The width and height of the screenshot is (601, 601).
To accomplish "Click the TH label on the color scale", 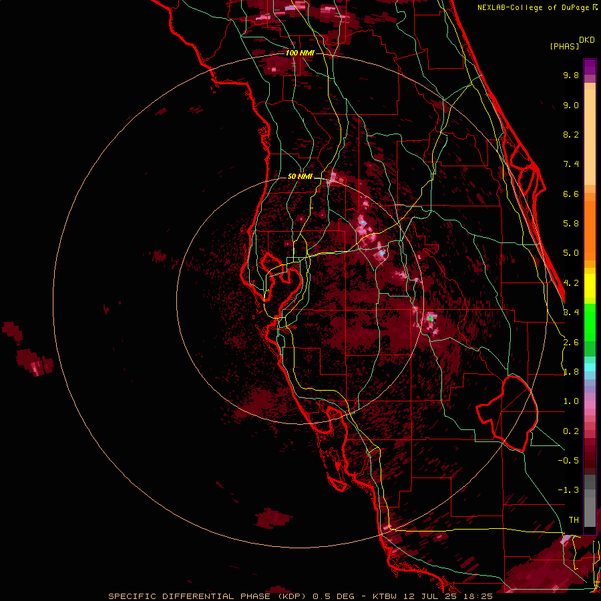I will tap(574, 520).
